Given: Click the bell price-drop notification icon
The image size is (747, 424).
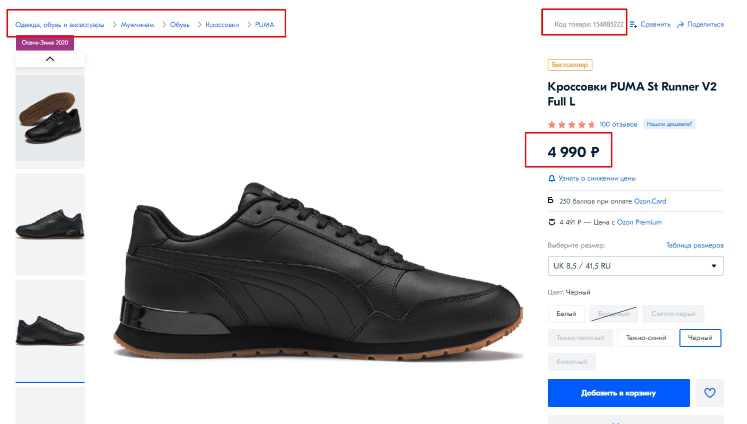Looking at the screenshot, I should point(552,178).
